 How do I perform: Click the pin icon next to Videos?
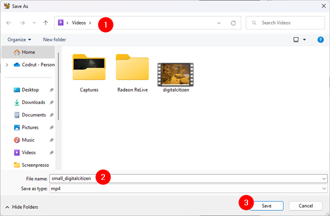point(51,153)
